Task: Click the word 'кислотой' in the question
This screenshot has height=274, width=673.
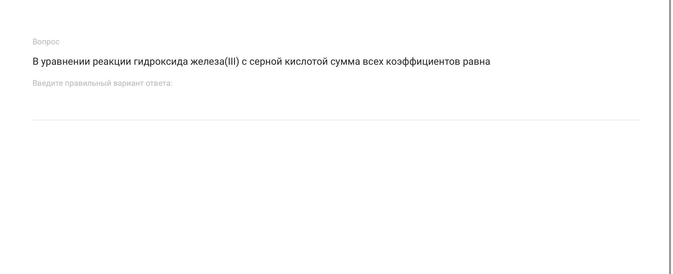Action: 306,61
